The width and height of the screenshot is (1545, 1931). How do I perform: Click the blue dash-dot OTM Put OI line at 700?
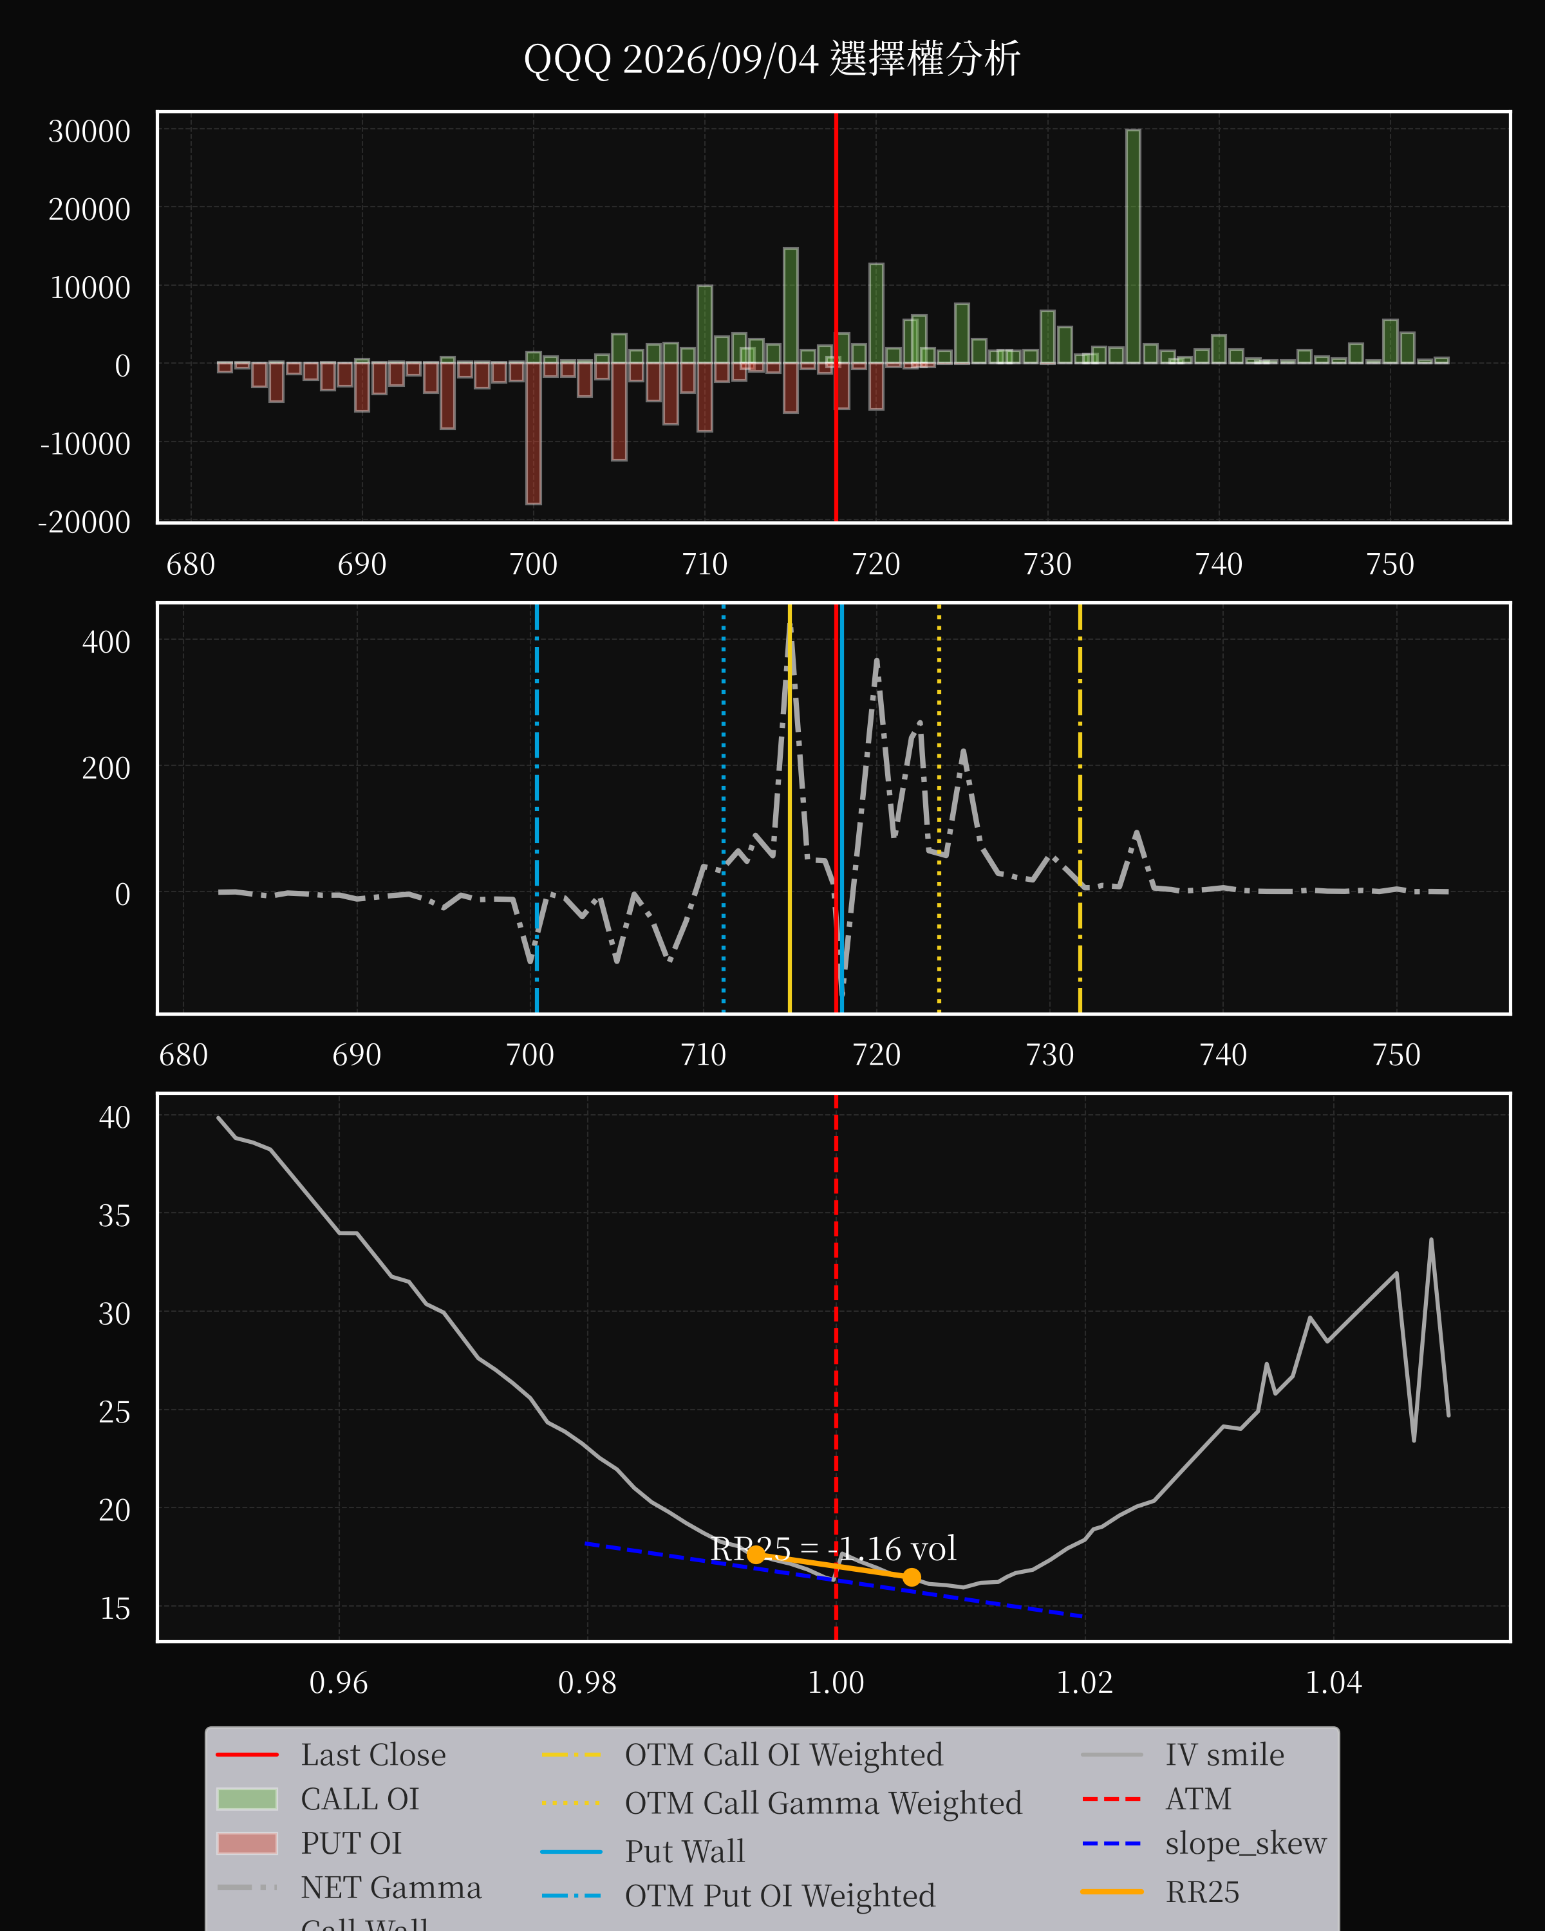point(536,808)
